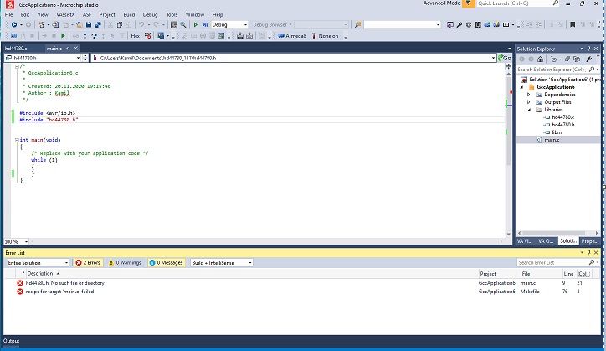
Task: Open the Tools menu
Action: point(172,15)
